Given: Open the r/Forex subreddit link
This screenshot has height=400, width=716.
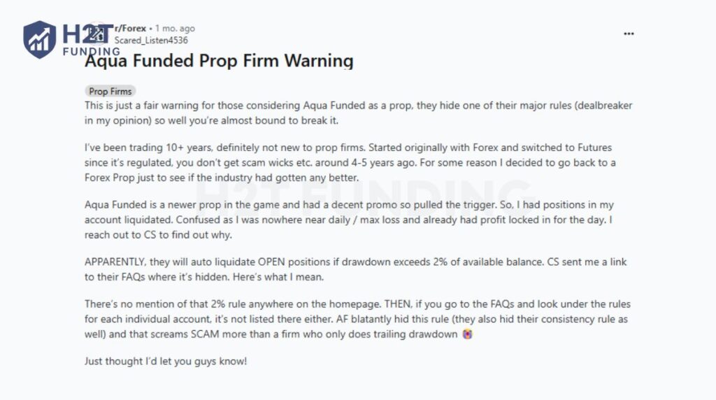Looking at the screenshot, I should coord(131,29).
